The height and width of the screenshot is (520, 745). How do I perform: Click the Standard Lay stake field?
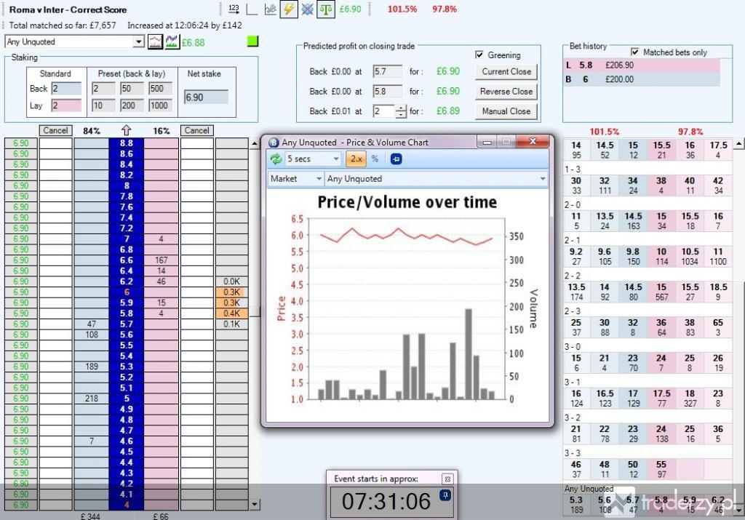(66, 105)
